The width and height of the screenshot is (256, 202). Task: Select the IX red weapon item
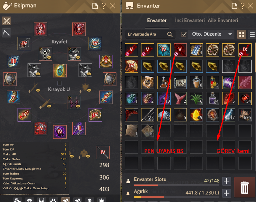click(x=245, y=50)
